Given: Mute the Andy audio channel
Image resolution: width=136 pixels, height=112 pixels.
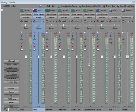Looking at the screenshot, I should click(x=34, y=32).
